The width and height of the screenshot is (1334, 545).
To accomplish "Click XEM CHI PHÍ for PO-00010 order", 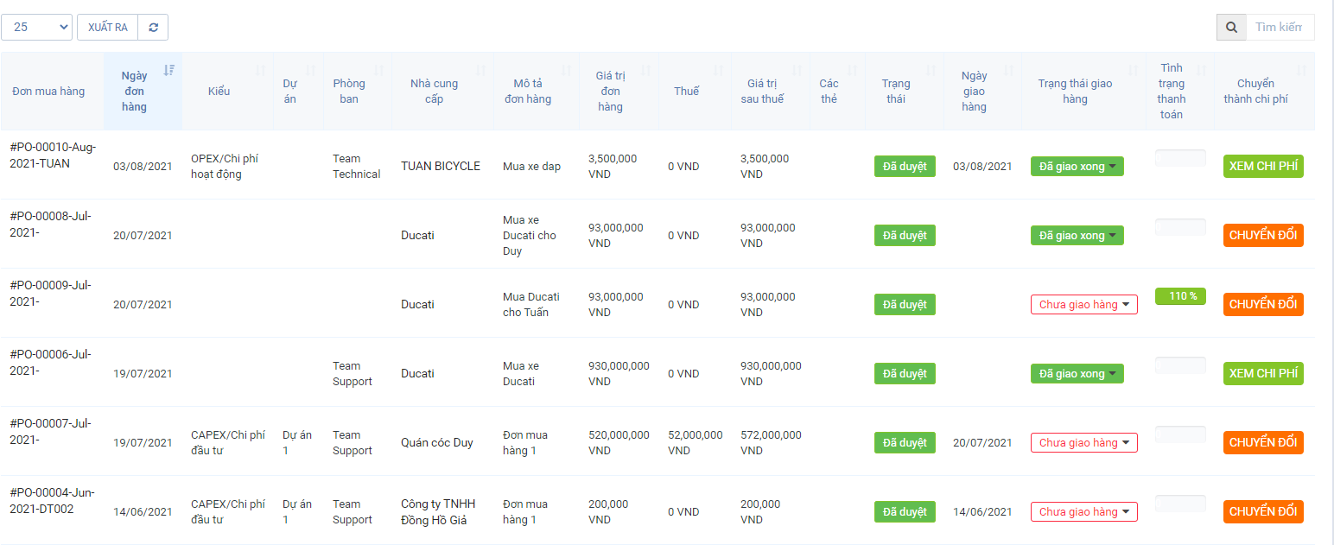I will click(x=1263, y=166).
